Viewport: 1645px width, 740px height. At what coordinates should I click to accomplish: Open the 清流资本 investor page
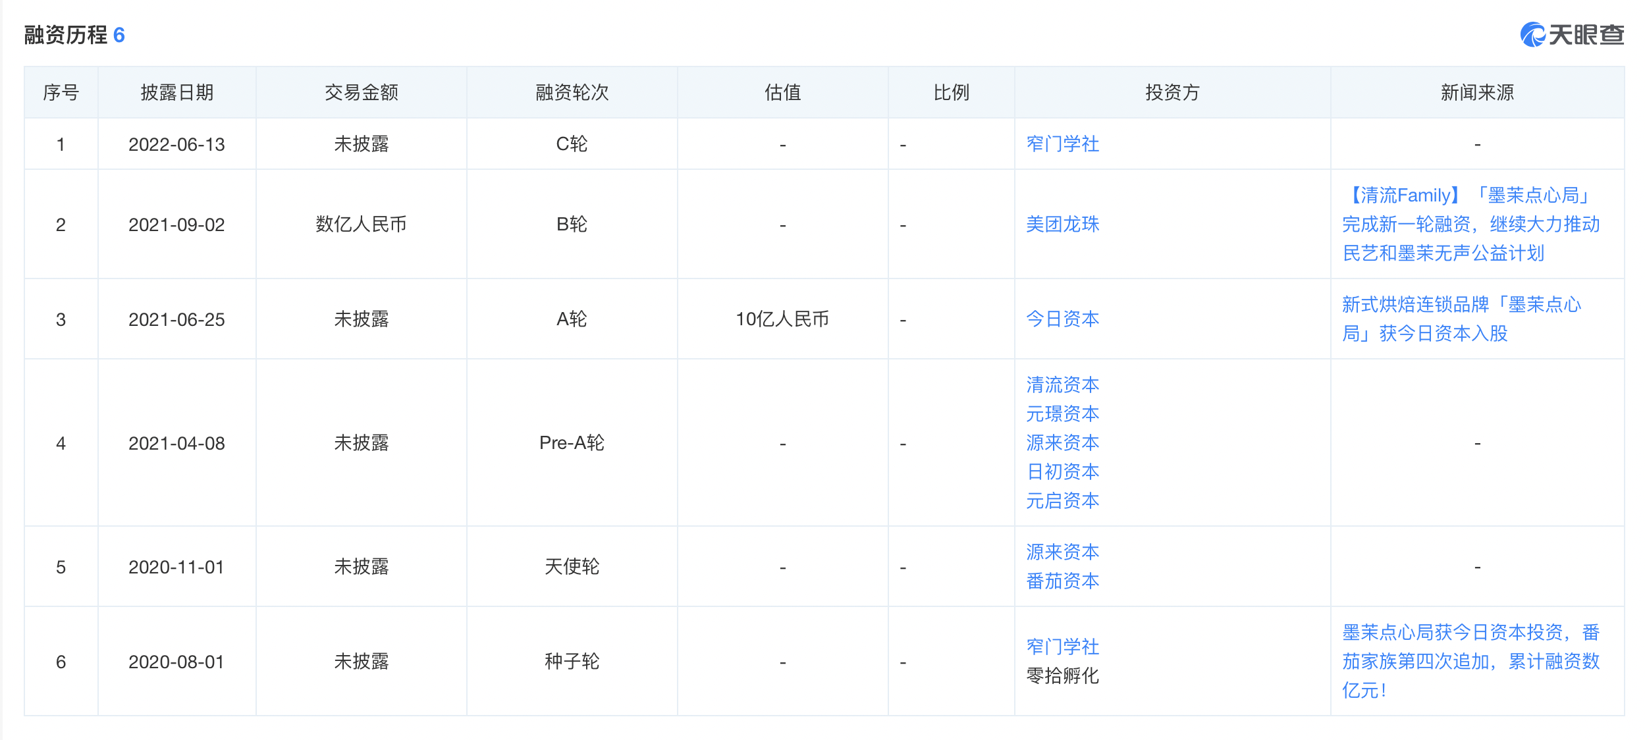pyautogui.click(x=1062, y=385)
